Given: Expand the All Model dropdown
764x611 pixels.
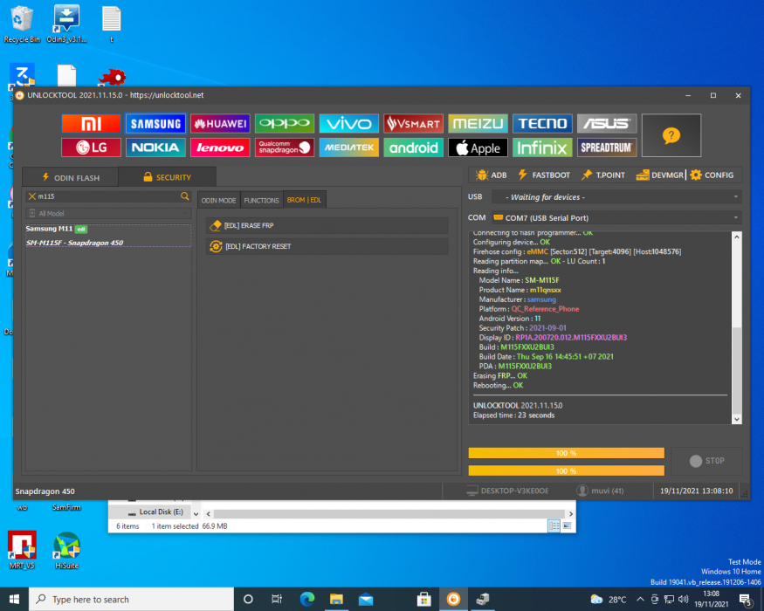Looking at the screenshot, I should click(x=108, y=213).
